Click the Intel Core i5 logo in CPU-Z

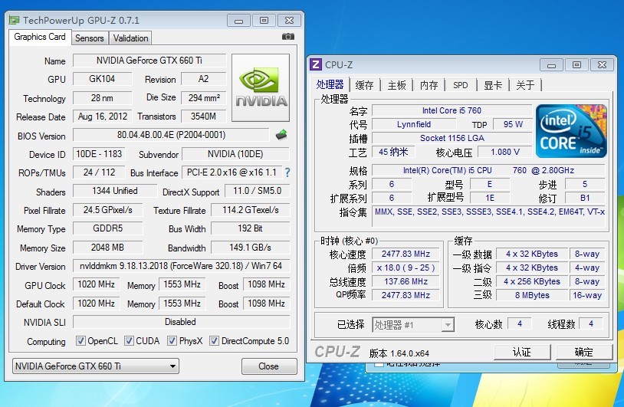[x=571, y=131]
